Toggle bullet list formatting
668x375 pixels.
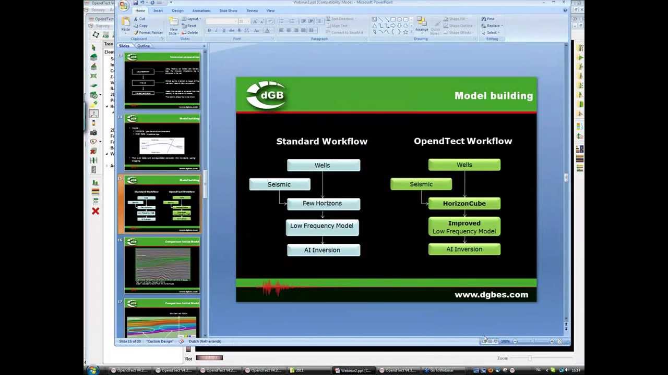pyautogui.click(x=282, y=21)
